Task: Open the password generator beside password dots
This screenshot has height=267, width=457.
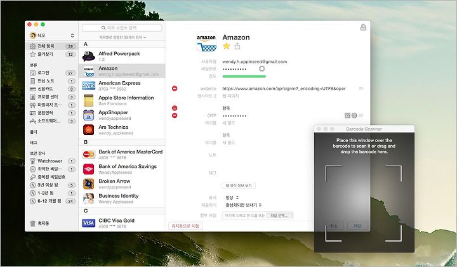Action: click(262, 68)
